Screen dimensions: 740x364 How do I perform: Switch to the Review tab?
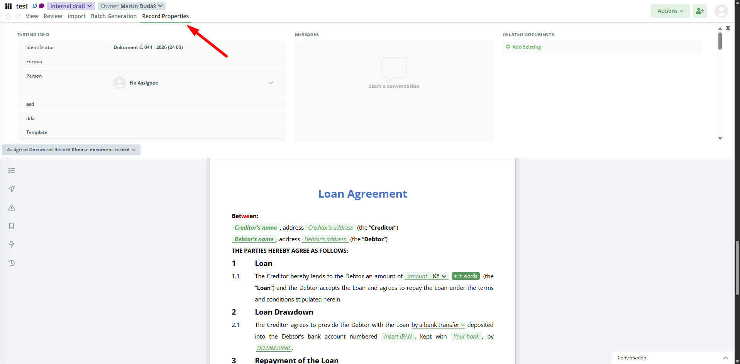[x=52, y=16]
